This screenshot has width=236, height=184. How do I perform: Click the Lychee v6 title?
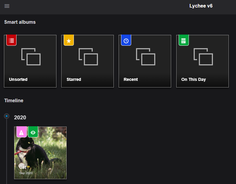pyautogui.click(x=201, y=6)
